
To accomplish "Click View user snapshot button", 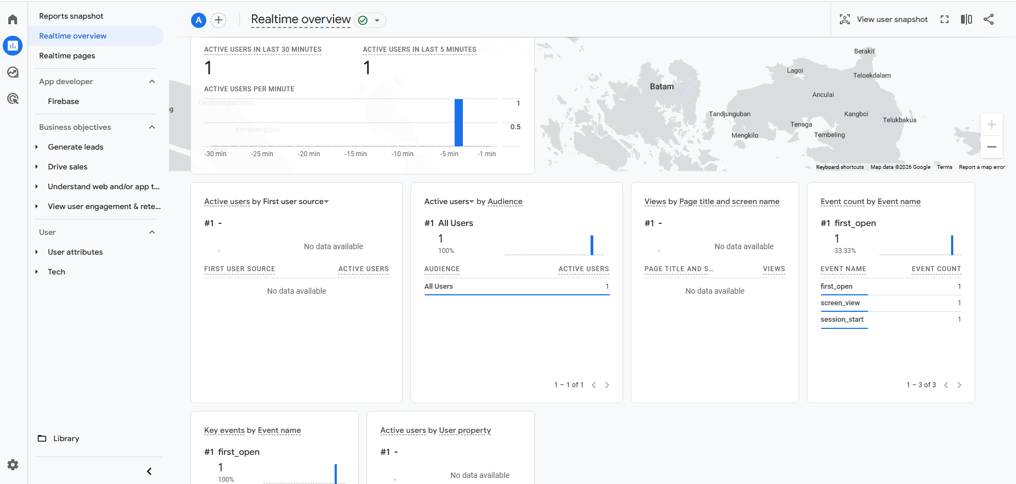I will coord(884,19).
